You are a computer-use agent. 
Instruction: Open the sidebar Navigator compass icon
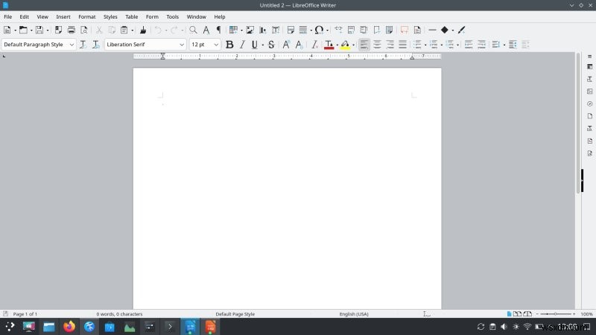(x=589, y=103)
